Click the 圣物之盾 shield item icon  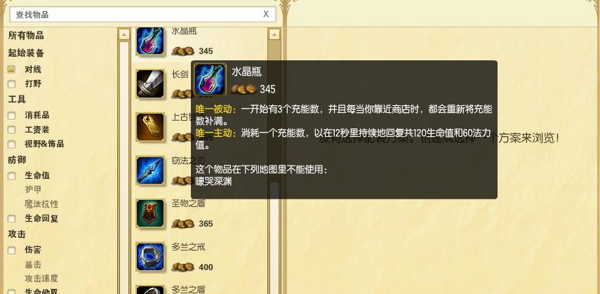pos(150,213)
